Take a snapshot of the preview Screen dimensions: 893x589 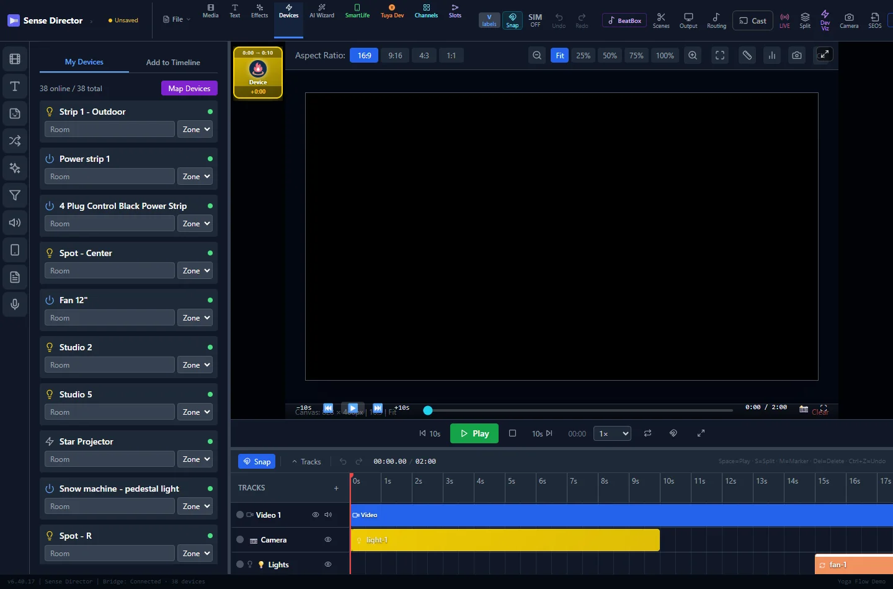(797, 55)
